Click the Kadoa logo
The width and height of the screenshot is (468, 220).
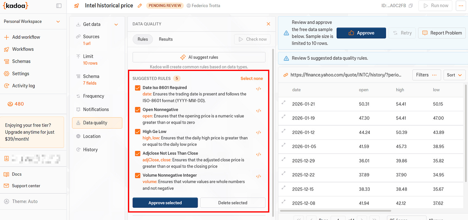tap(16, 5)
